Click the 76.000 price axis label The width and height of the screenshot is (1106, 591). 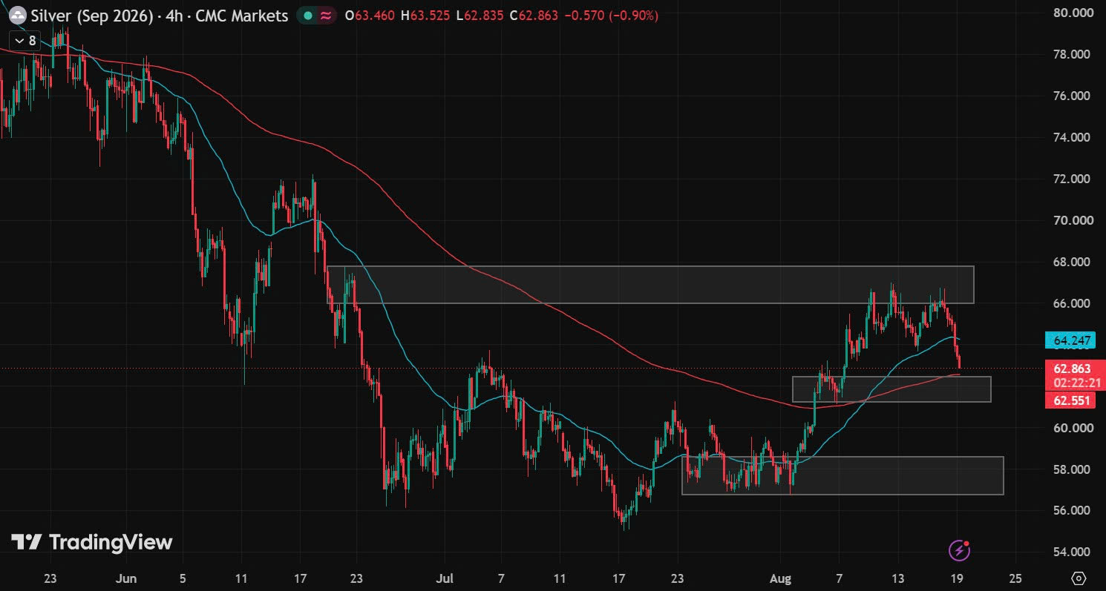(x=1070, y=96)
